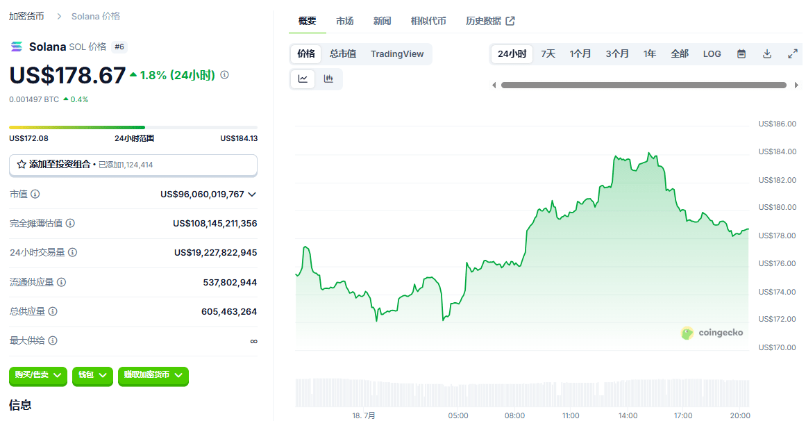Click left arrow of chart range scrollbar
806x421 pixels.
point(494,85)
